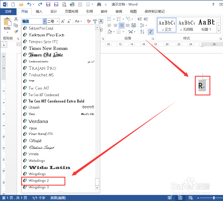The image size is (223, 201).
Task: Click the font name input box
Action: (x=32, y=21)
